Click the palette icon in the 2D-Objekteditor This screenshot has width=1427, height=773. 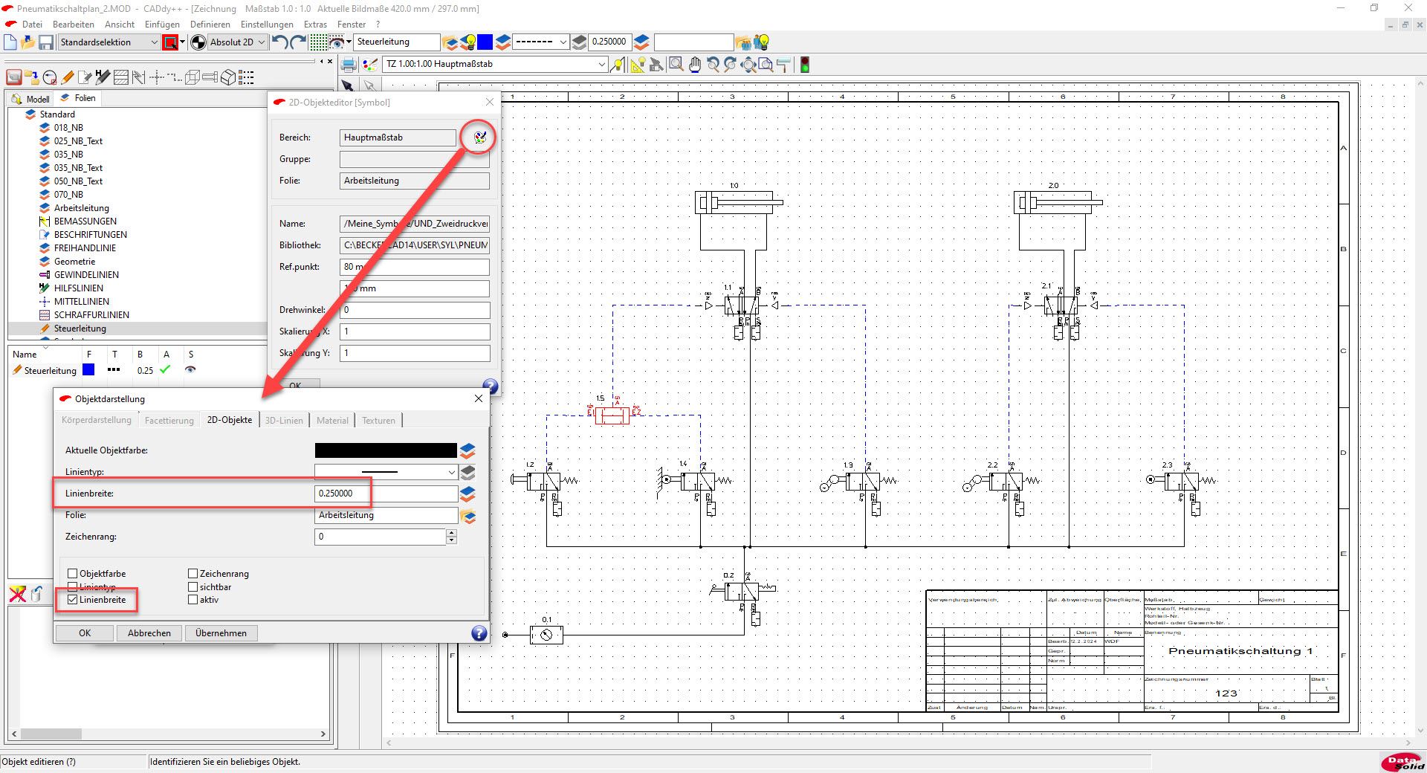[479, 137]
